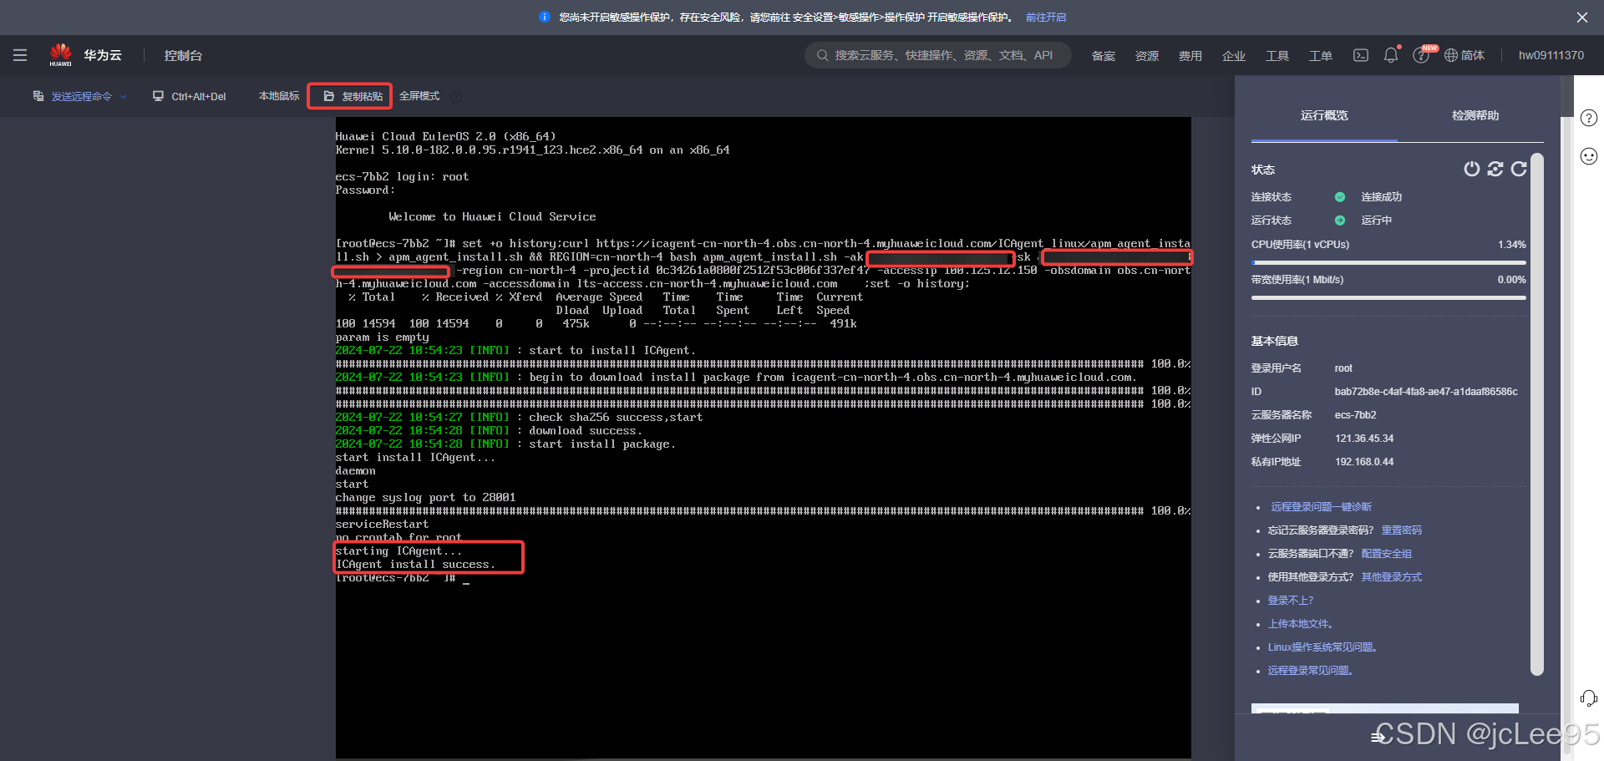
Task: Click the CPU使用率 usage bar
Action: click(x=1388, y=262)
